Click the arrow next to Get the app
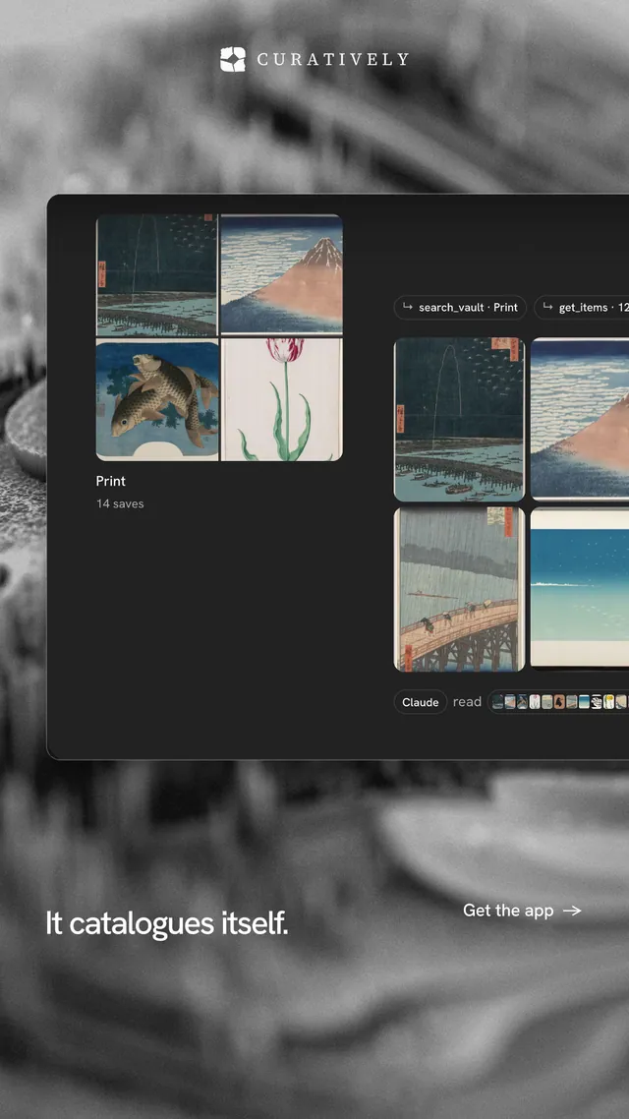The height and width of the screenshot is (1119, 629). point(572,911)
